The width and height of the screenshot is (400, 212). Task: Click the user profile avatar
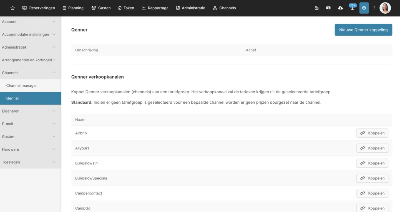click(385, 8)
